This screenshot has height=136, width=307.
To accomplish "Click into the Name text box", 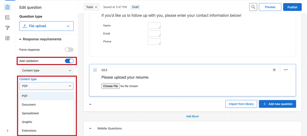I will coord(154,25).
